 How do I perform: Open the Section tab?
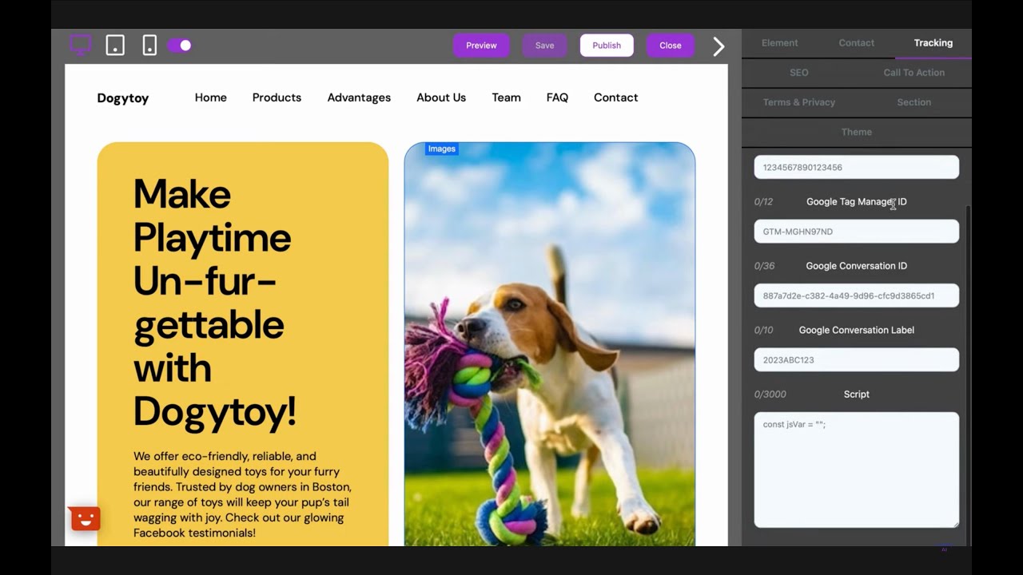pos(914,102)
